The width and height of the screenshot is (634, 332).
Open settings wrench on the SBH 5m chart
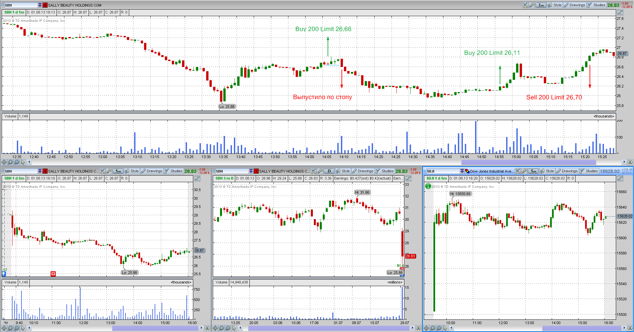[109, 171]
